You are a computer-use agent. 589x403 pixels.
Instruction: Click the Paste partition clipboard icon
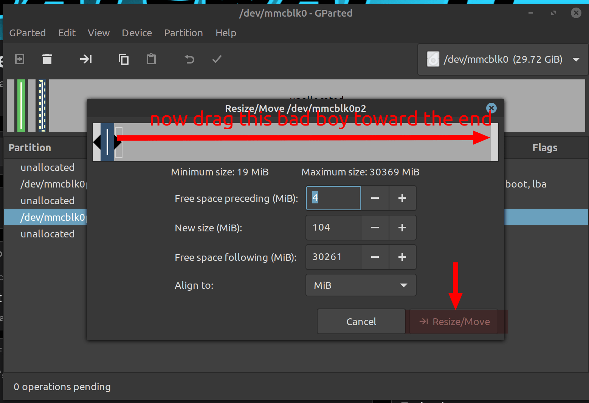(151, 59)
